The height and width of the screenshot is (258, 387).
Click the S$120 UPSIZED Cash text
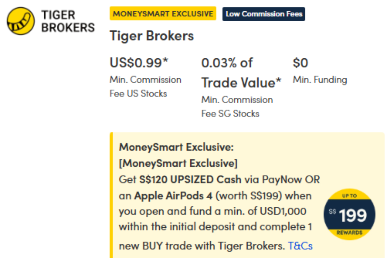click(x=190, y=179)
